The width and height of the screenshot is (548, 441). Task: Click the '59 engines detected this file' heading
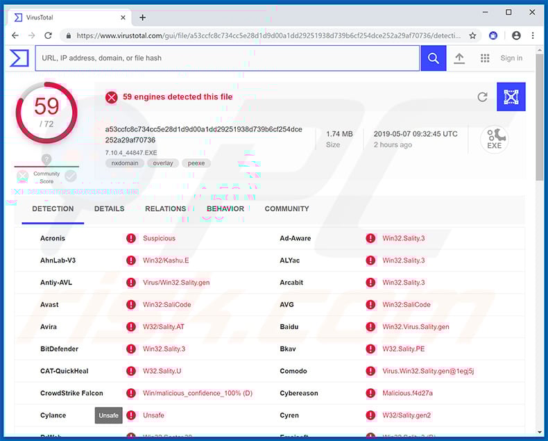pyautogui.click(x=178, y=97)
